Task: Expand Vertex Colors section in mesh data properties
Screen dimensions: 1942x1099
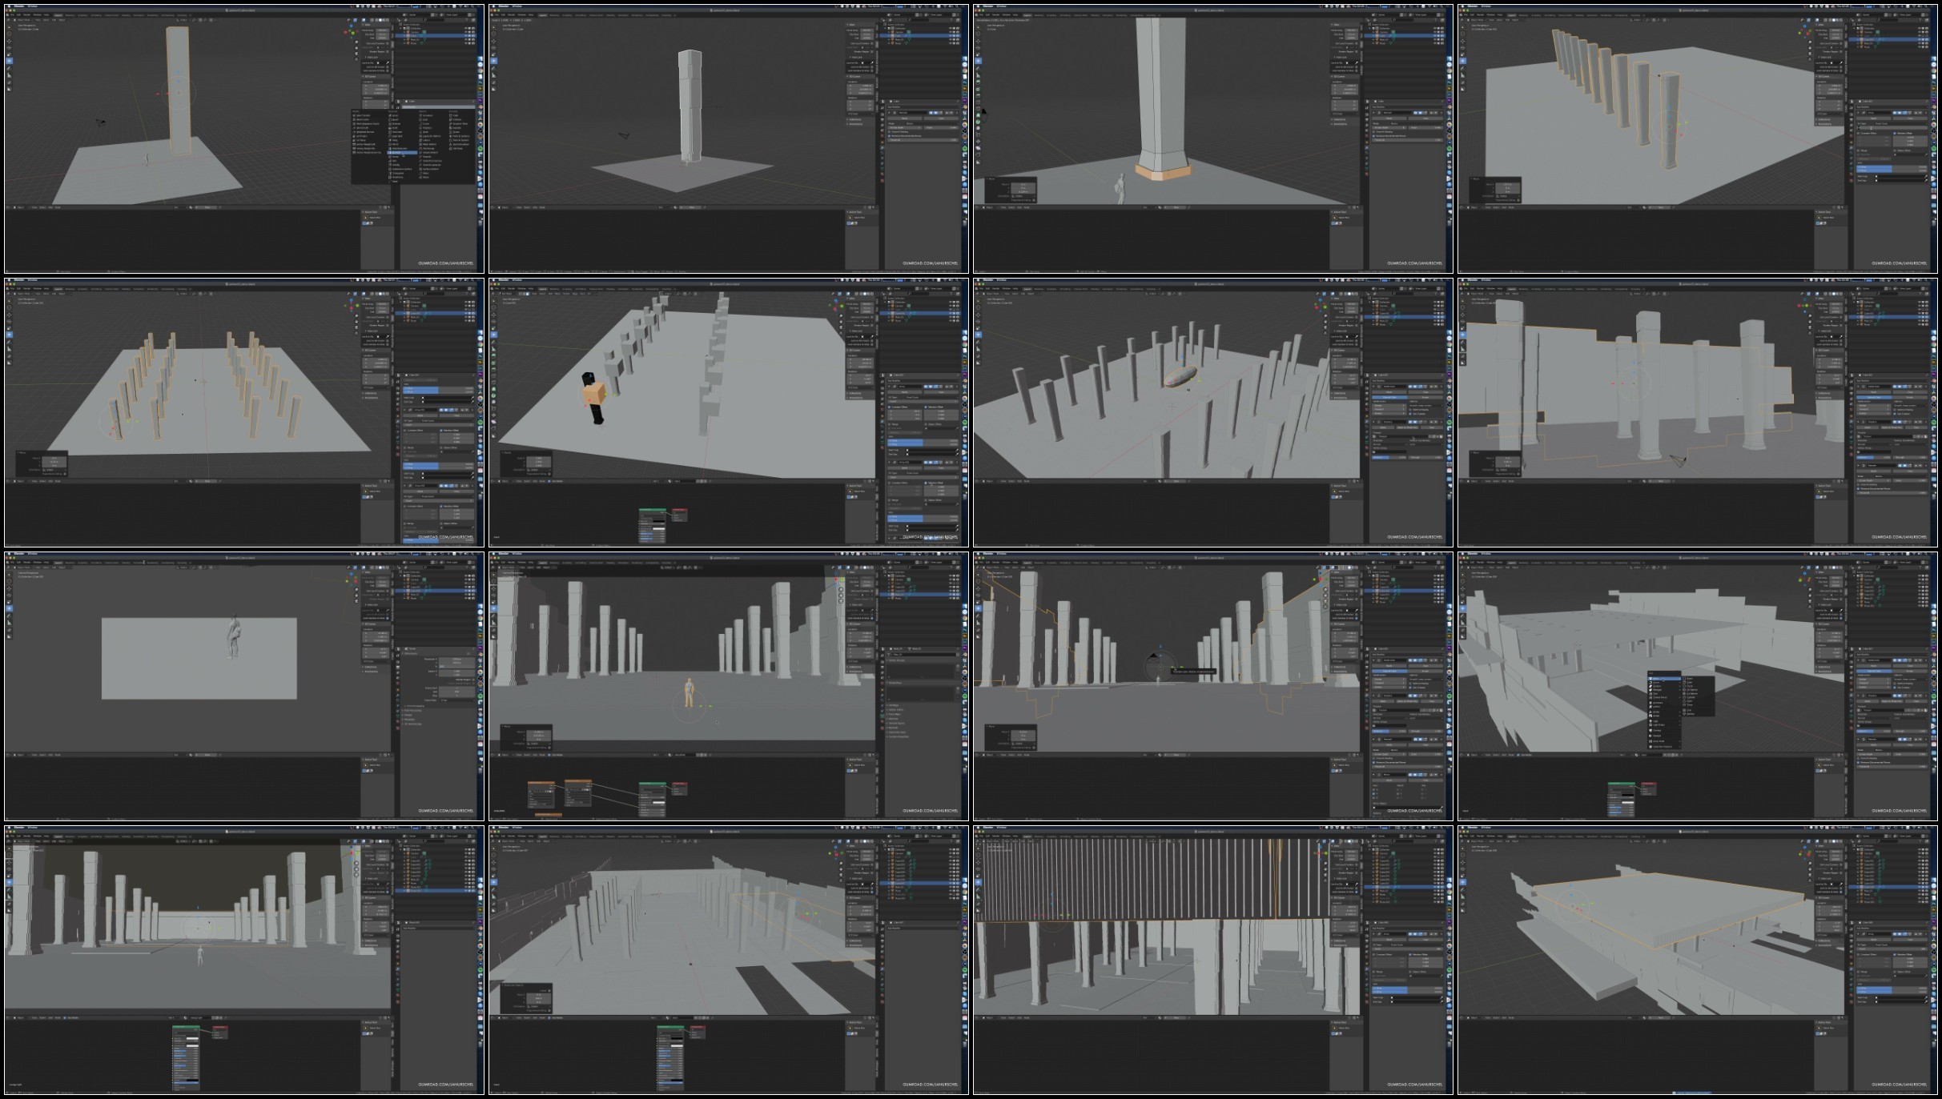Action: click(x=896, y=710)
